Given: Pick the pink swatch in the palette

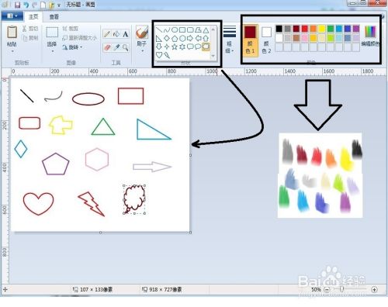Looking at the screenshot, I should click(305, 38).
